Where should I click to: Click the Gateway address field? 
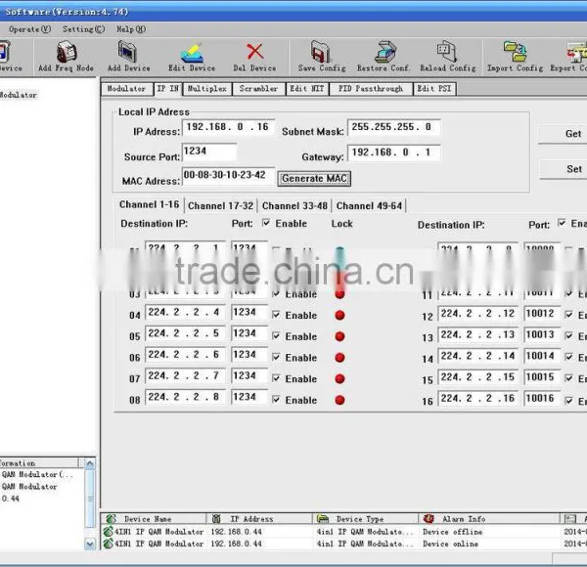pyautogui.click(x=393, y=153)
